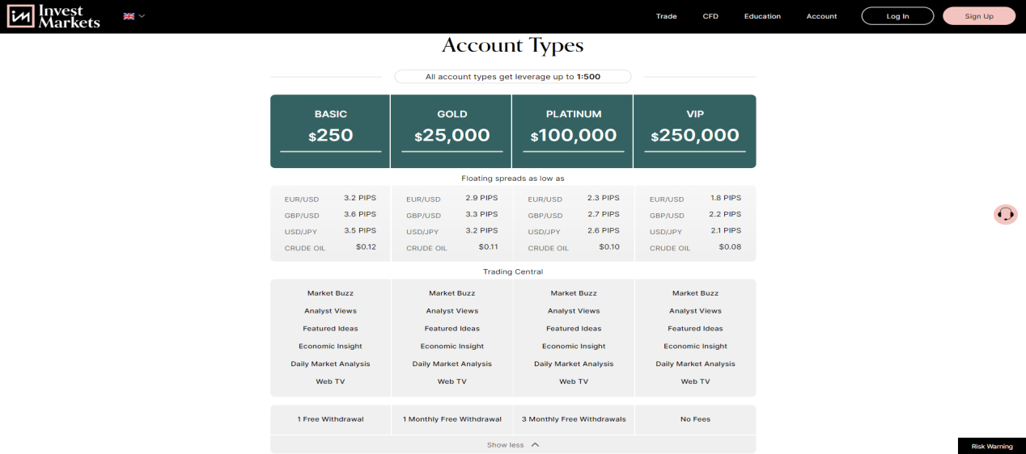Collapse the table with Show less
This screenshot has height=454, width=1026.
pos(505,445)
